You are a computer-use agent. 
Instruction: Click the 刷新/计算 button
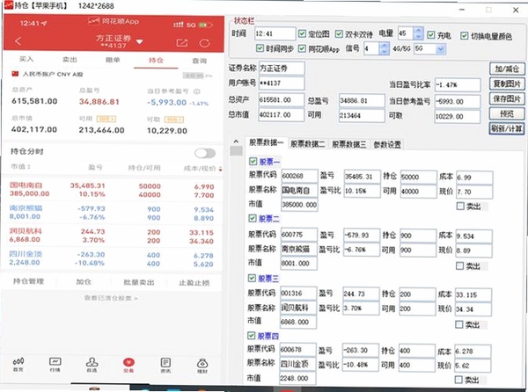tap(507, 128)
